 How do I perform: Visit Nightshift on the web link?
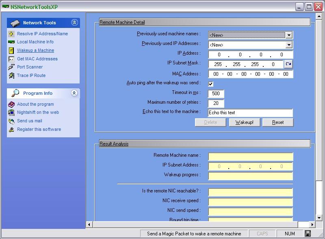[x=38, y=112]
